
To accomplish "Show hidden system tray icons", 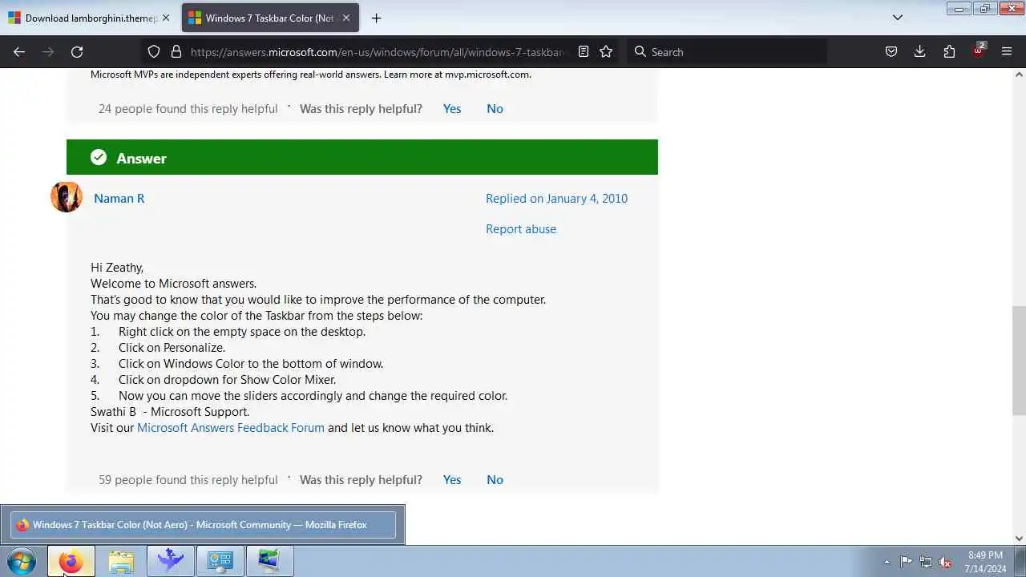I will pos(887,562).
